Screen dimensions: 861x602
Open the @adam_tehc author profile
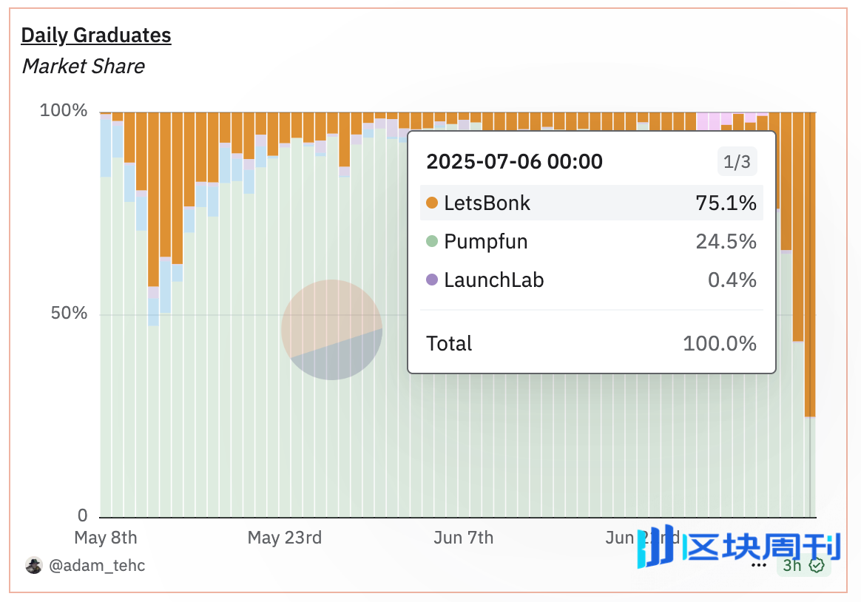97,565
